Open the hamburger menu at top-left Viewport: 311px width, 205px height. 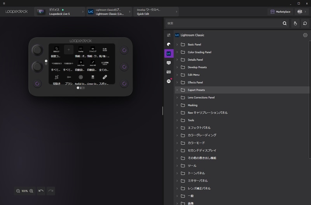tap(4, 3)
